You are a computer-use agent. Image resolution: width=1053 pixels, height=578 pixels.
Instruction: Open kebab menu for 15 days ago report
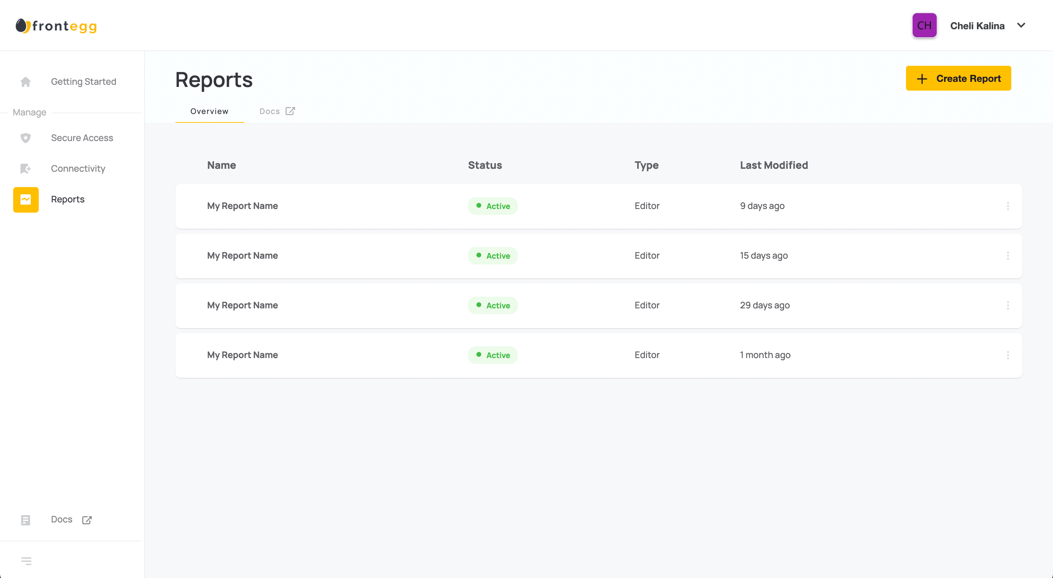[1008, 256]
